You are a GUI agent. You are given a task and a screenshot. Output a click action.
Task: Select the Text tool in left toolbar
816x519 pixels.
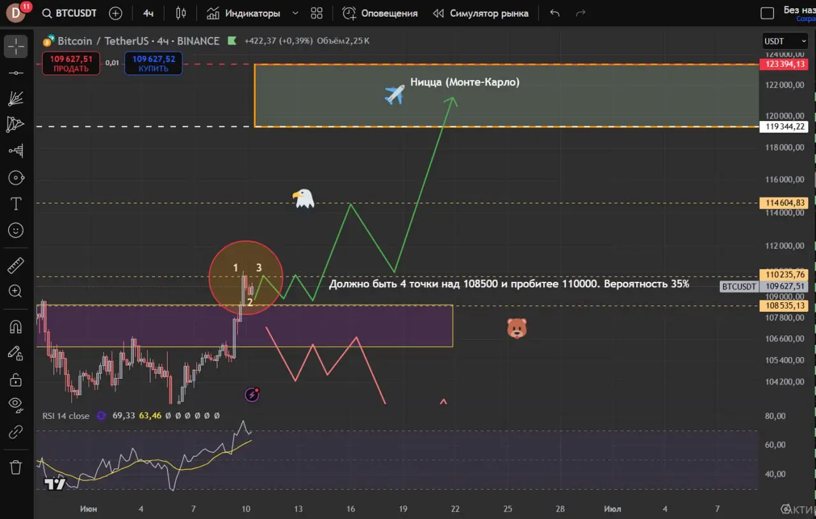click(x=16, y=204)
